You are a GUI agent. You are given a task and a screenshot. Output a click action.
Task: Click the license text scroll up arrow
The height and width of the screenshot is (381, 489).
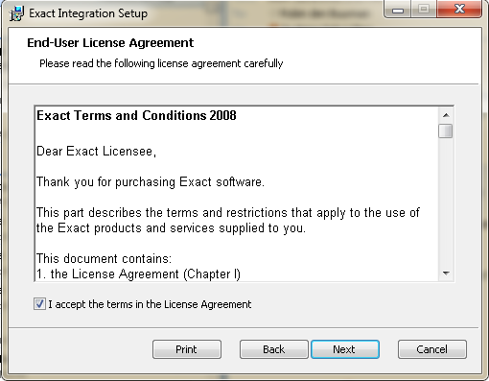446,115
